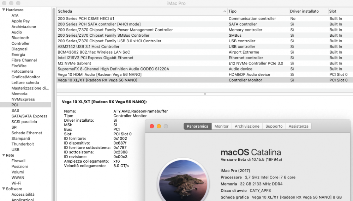The image size is (353, 201).
Task: Select Posizioni under Rete
Action: click(x=19, y=166)
